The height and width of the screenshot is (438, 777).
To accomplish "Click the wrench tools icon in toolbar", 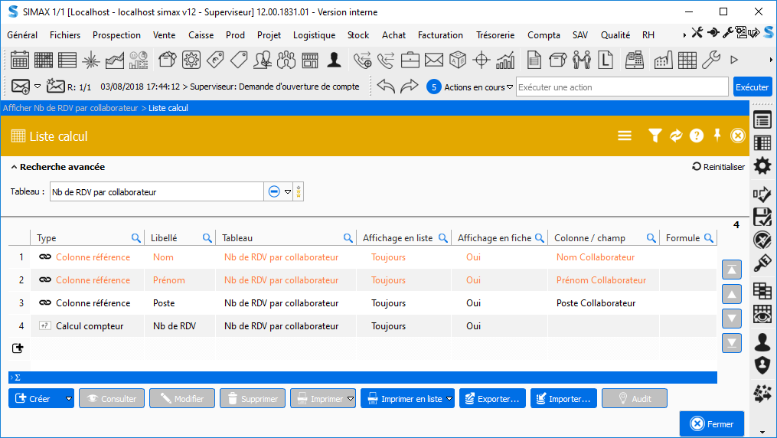I will (710, 60).
